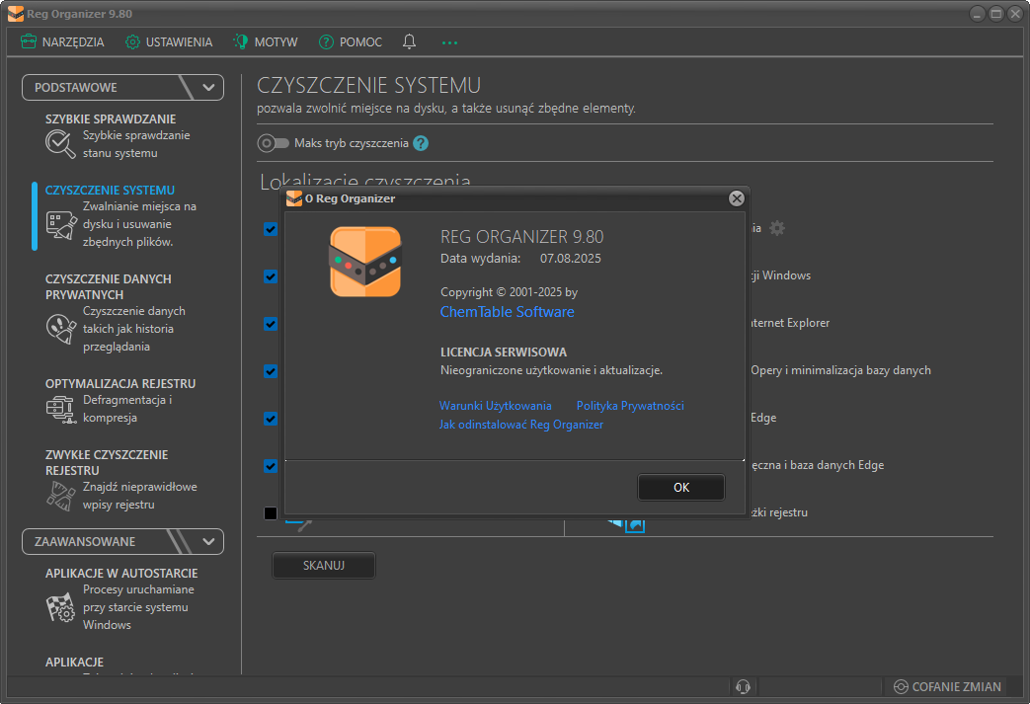Viewport: 1030px width, 704px height.
Task: Click the Cofanie zmian button
Action: tap(947, 687)
